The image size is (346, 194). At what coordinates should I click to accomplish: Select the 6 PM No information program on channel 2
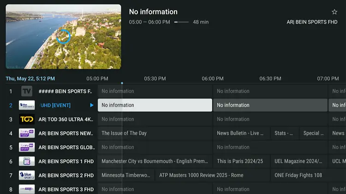(270, 105)
